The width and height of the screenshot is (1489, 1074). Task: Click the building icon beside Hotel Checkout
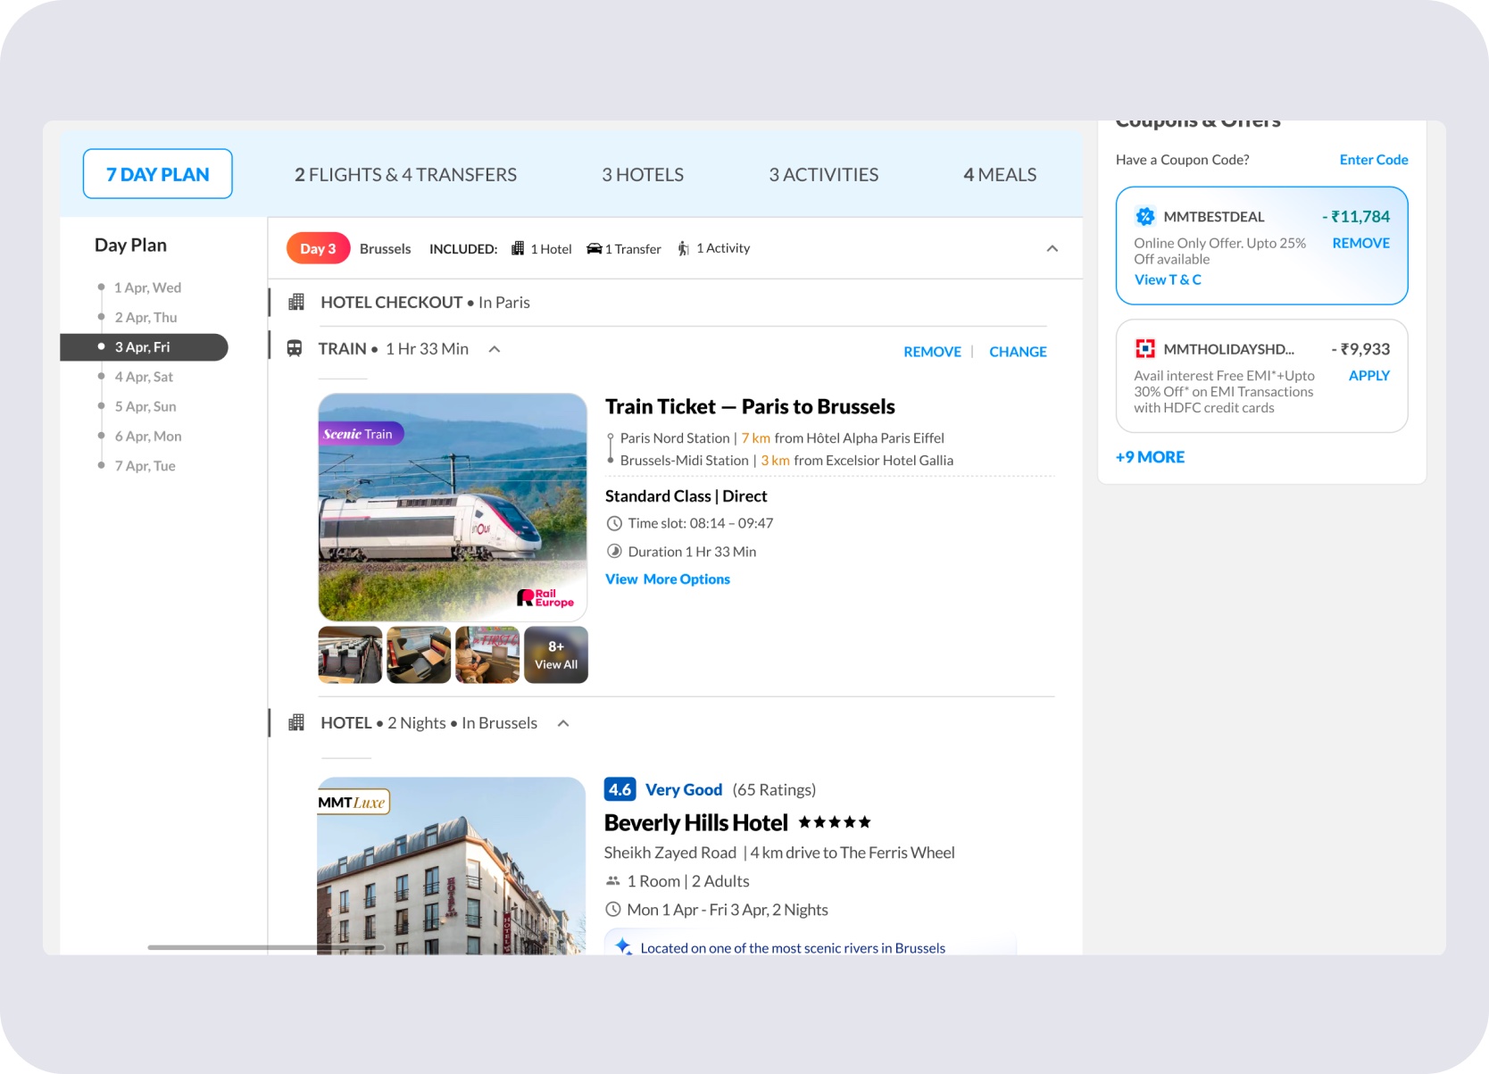[296, 303]
